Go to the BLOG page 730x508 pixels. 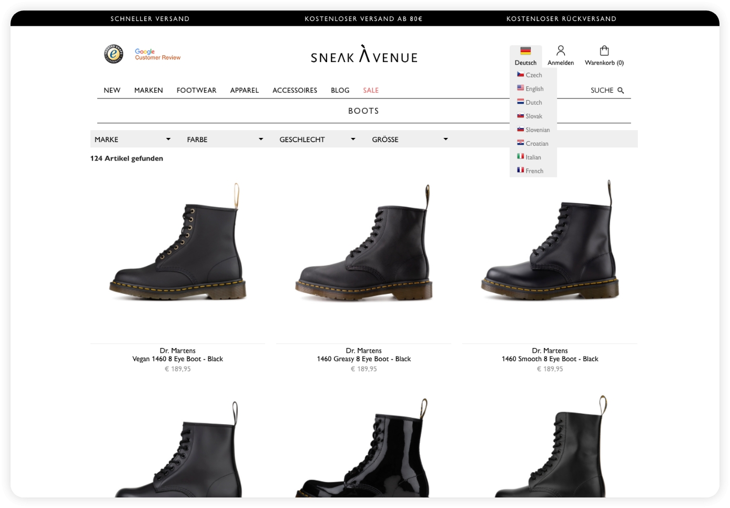(340, 91)
